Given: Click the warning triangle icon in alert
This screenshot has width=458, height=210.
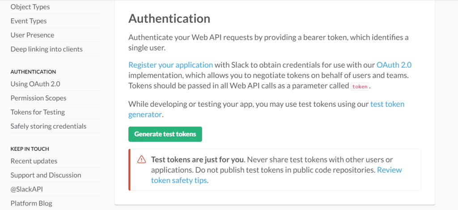Looking at the screenshot, I should tap(141, 159).
